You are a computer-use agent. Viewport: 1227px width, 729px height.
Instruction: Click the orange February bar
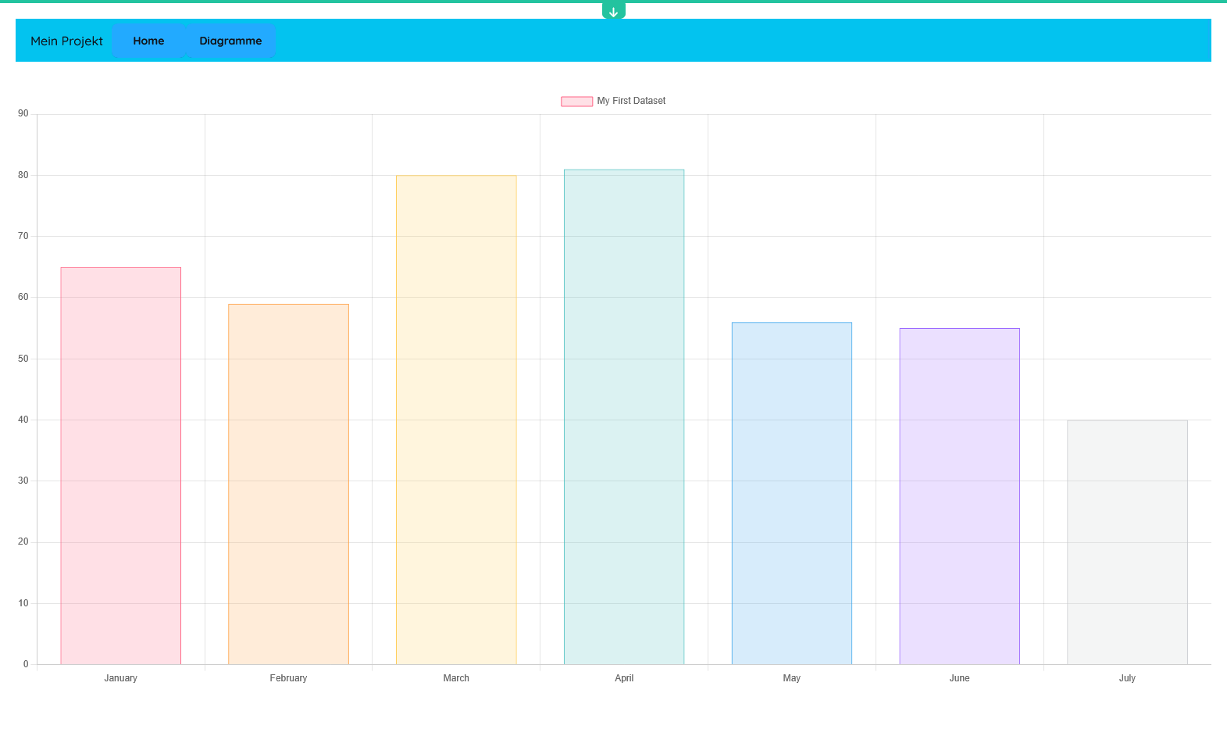(288, 484)
